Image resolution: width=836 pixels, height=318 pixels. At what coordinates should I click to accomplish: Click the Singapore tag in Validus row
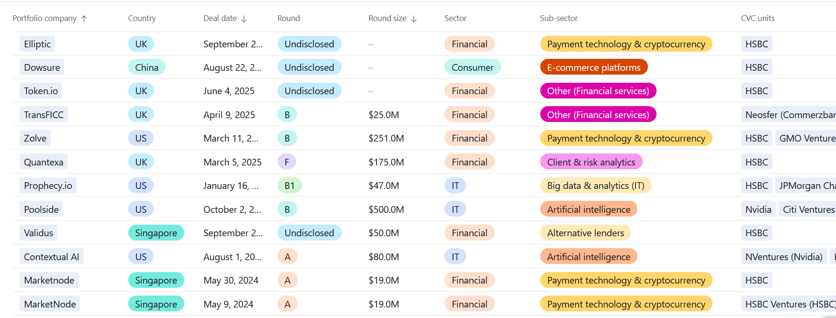[156, 233]
